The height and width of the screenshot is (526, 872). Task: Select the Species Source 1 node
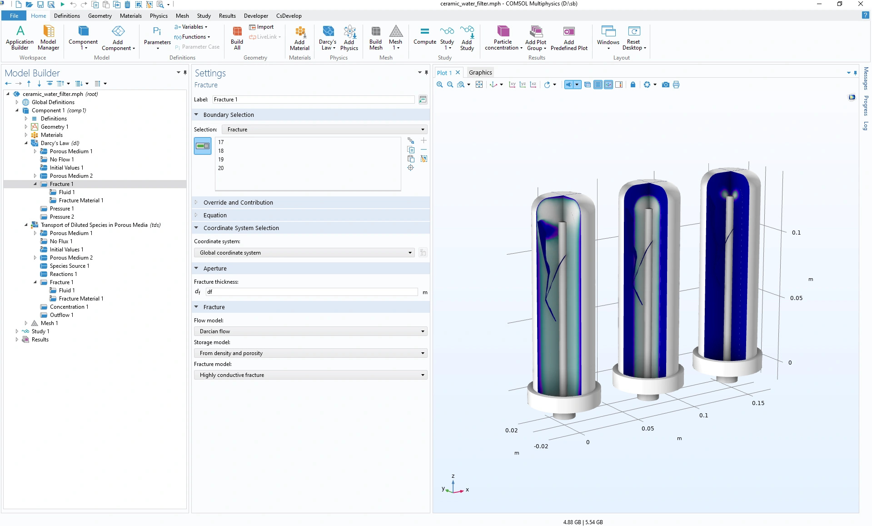click(70, 266)
